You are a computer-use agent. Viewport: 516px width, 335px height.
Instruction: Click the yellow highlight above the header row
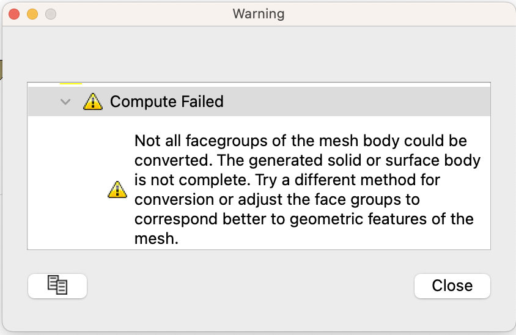(70, 83)
